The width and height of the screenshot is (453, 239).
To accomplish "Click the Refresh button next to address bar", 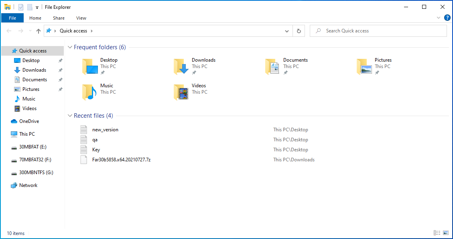I will click(x=299, y=31).
